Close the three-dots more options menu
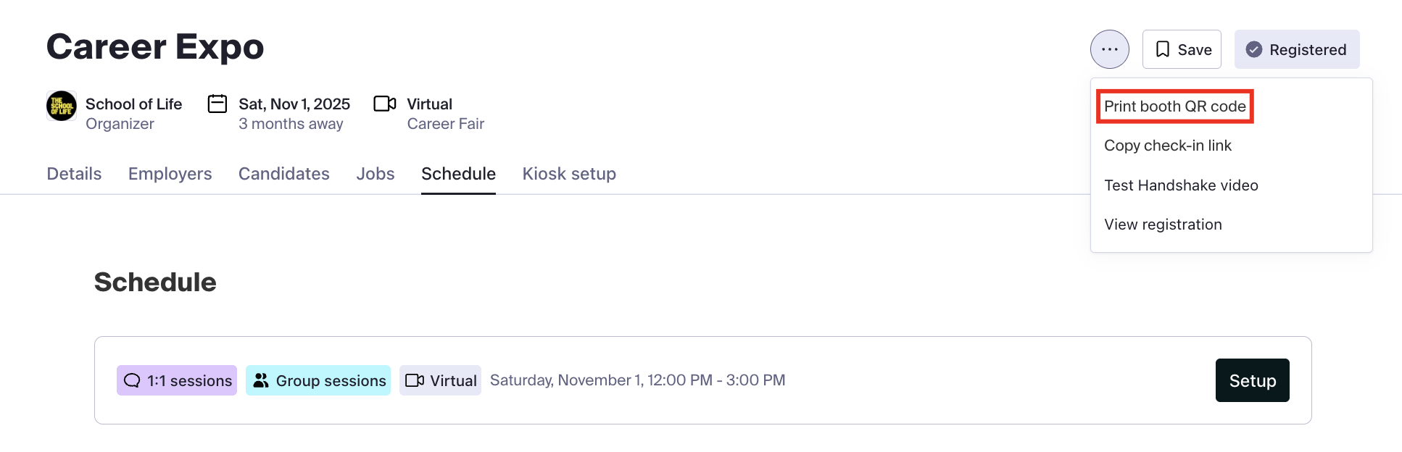This screenshot has width=1402, height=452. click(x=1110, y=49)
